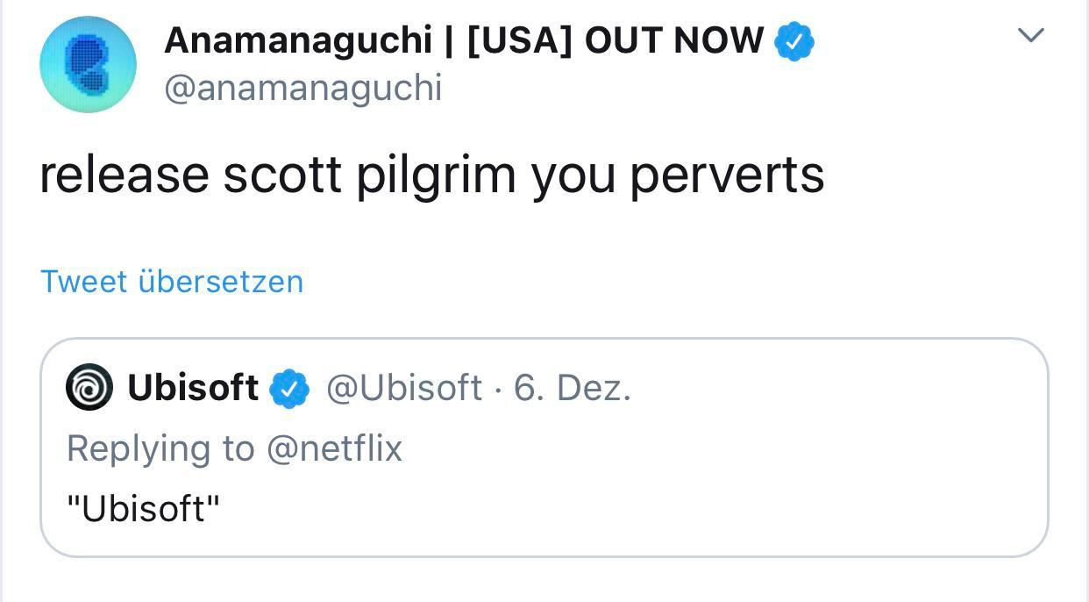This screenshot has width=1089, height=602.
Task: Click the down arrow to show tweet actions
Action: pos(1031,35)
